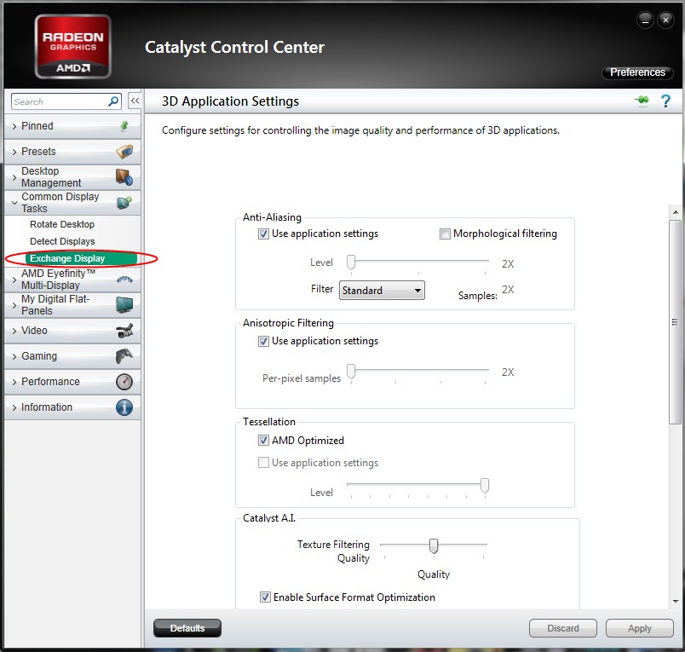Viewport: 685px width, 652px height.
Task: Select Detect Displays menu item
Action: coord(62,241)
